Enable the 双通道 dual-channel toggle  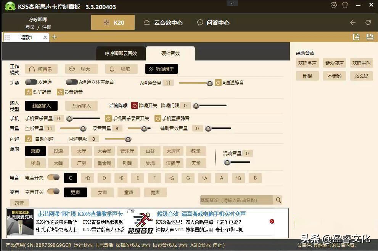coord(32,82)
